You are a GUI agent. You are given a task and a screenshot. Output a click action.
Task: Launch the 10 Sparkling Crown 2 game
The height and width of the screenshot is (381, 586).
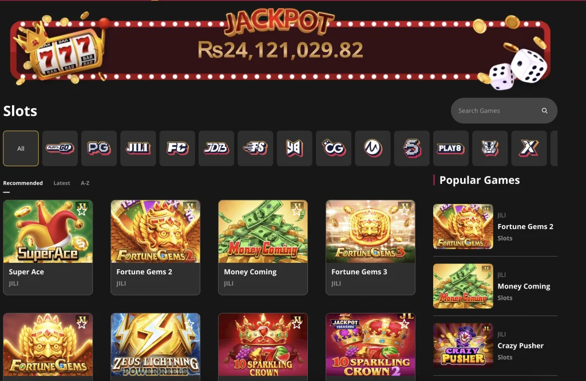(370, 345)
